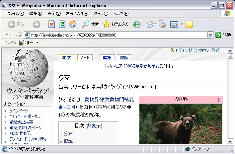Open the History clock icon
The height and width of the screenshot is (154, 235).
point(137,24)
